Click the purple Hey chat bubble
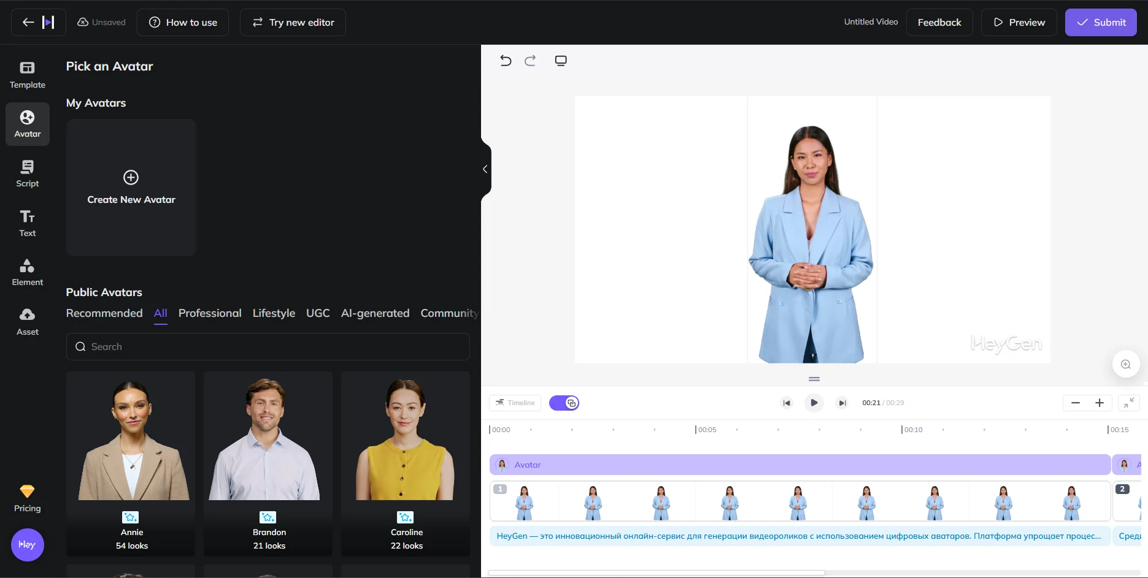 click(x=28, y=545)
